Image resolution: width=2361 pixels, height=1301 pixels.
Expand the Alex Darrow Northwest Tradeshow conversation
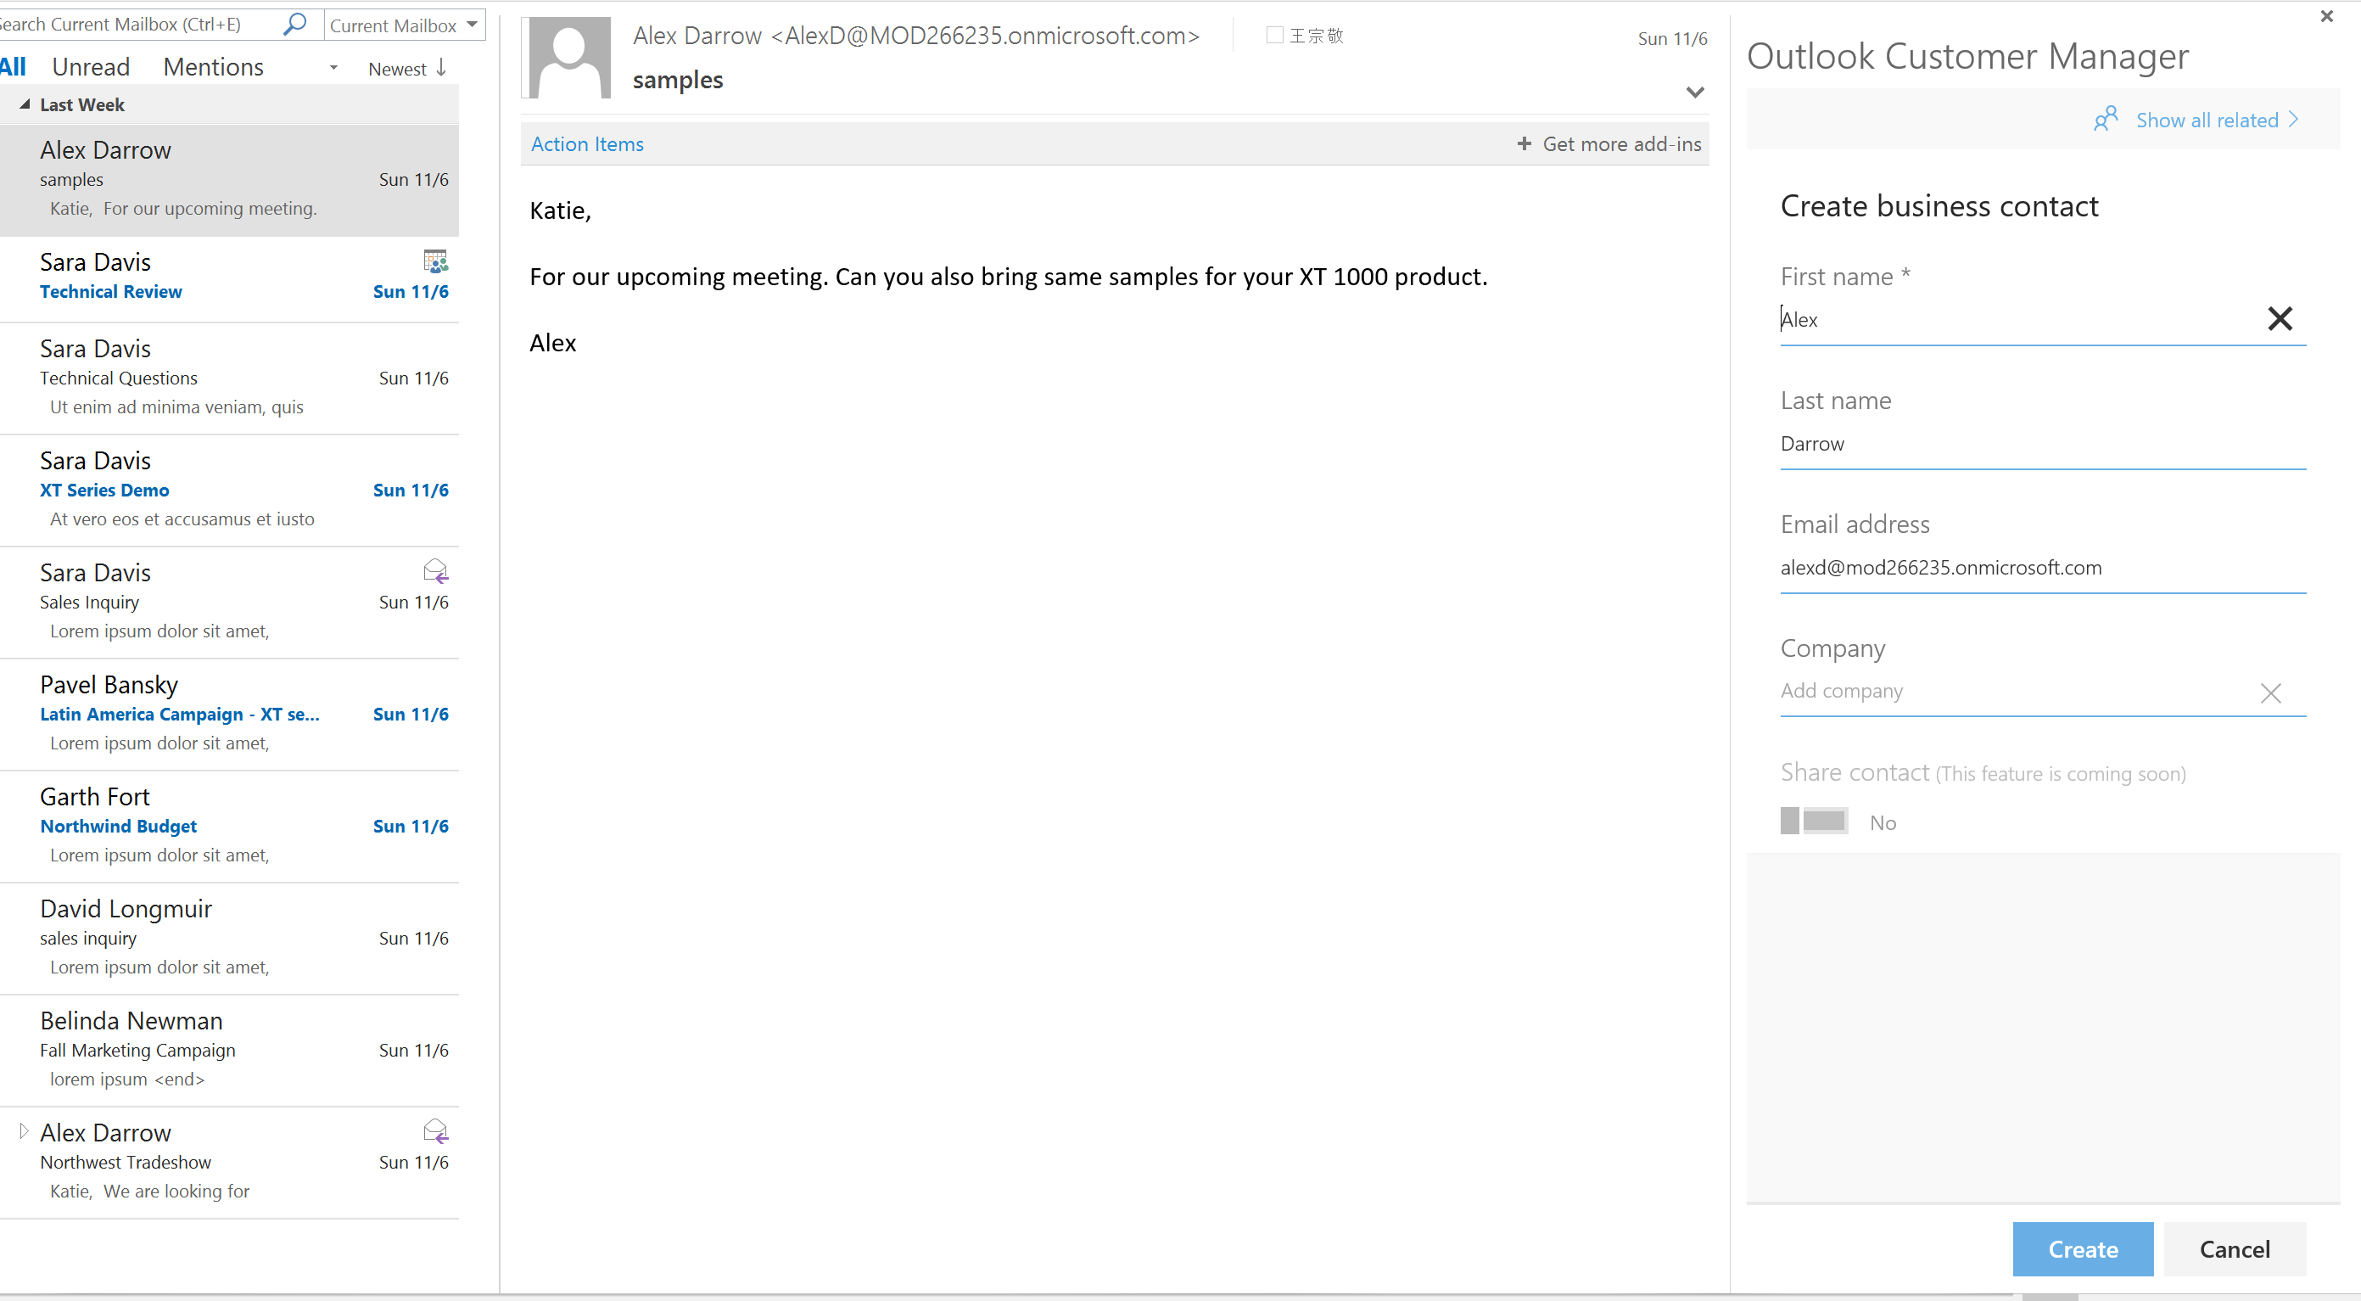24,1131
